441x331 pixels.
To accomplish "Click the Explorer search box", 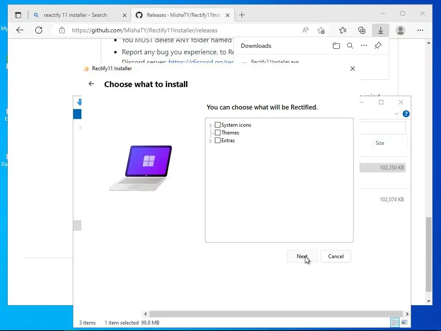I will click(382, 128).
